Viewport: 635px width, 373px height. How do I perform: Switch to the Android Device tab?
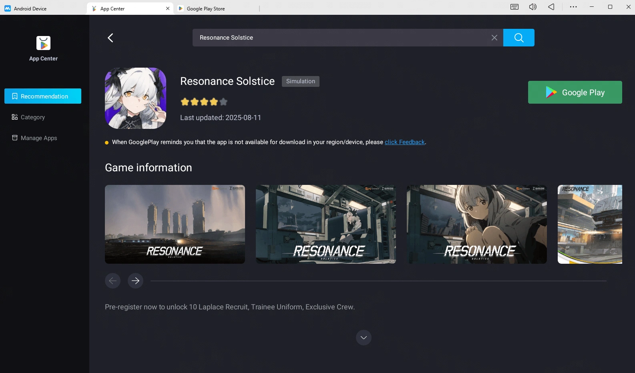[x=43, y=8]
